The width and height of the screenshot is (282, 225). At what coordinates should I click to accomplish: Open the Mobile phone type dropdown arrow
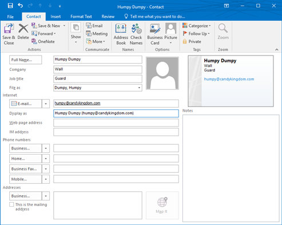46,179
